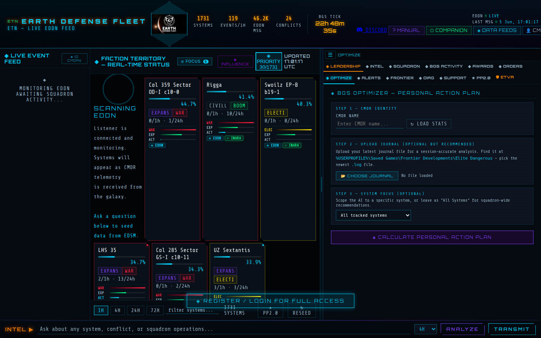Screen dimensions: 541x338
Task: Click INARA tag on Rigga card
Action: 234,138
